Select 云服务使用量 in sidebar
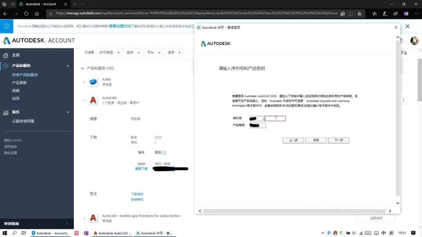This screenshot has width=422, height=237. point(23,121)
